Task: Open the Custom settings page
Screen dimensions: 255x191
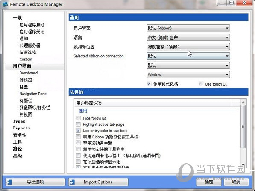Action: tap(26, 59)
